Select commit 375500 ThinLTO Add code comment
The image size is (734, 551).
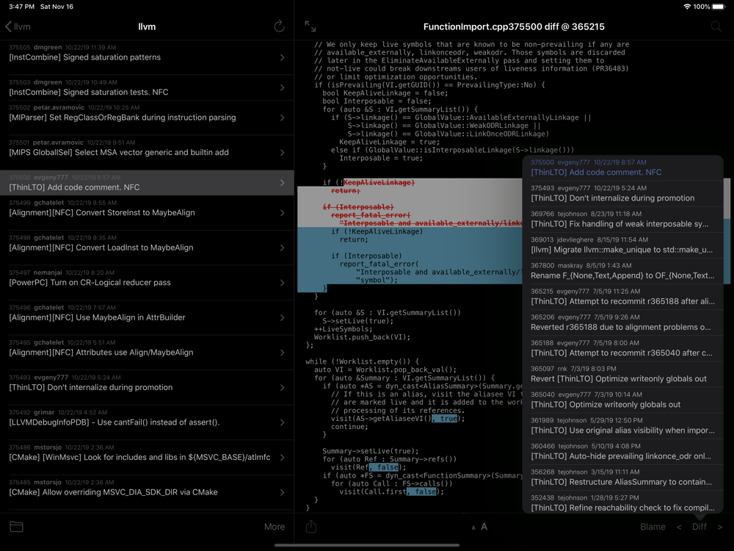pos(147,183)
